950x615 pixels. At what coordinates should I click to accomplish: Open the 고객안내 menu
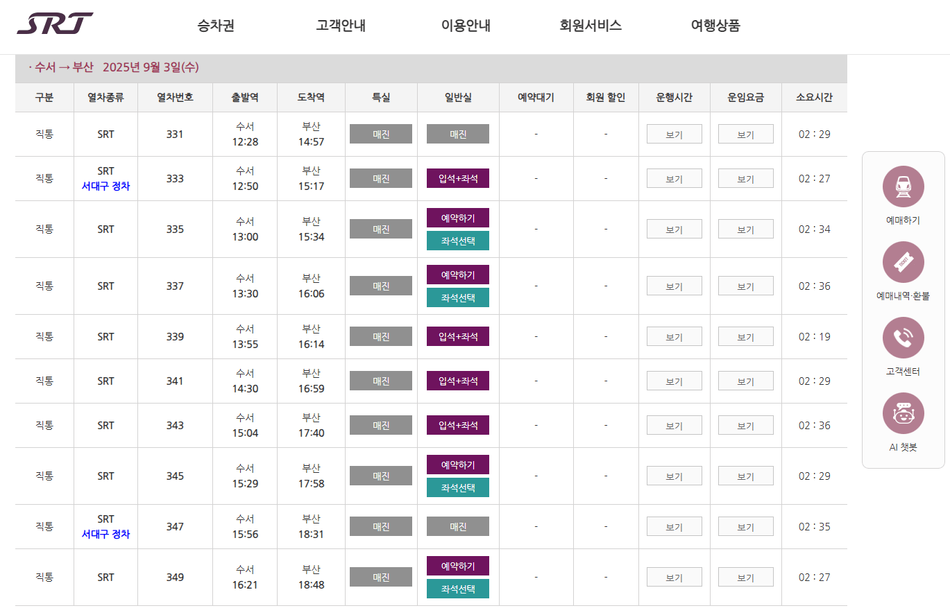[x=341, y=26]
